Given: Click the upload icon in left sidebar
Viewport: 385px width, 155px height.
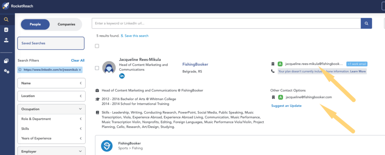Looking at the screenshot, I should [6, 40].
